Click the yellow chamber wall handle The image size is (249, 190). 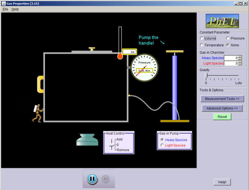tap(40, 84)
